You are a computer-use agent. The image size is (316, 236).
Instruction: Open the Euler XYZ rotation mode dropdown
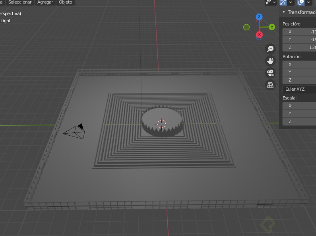299,89
